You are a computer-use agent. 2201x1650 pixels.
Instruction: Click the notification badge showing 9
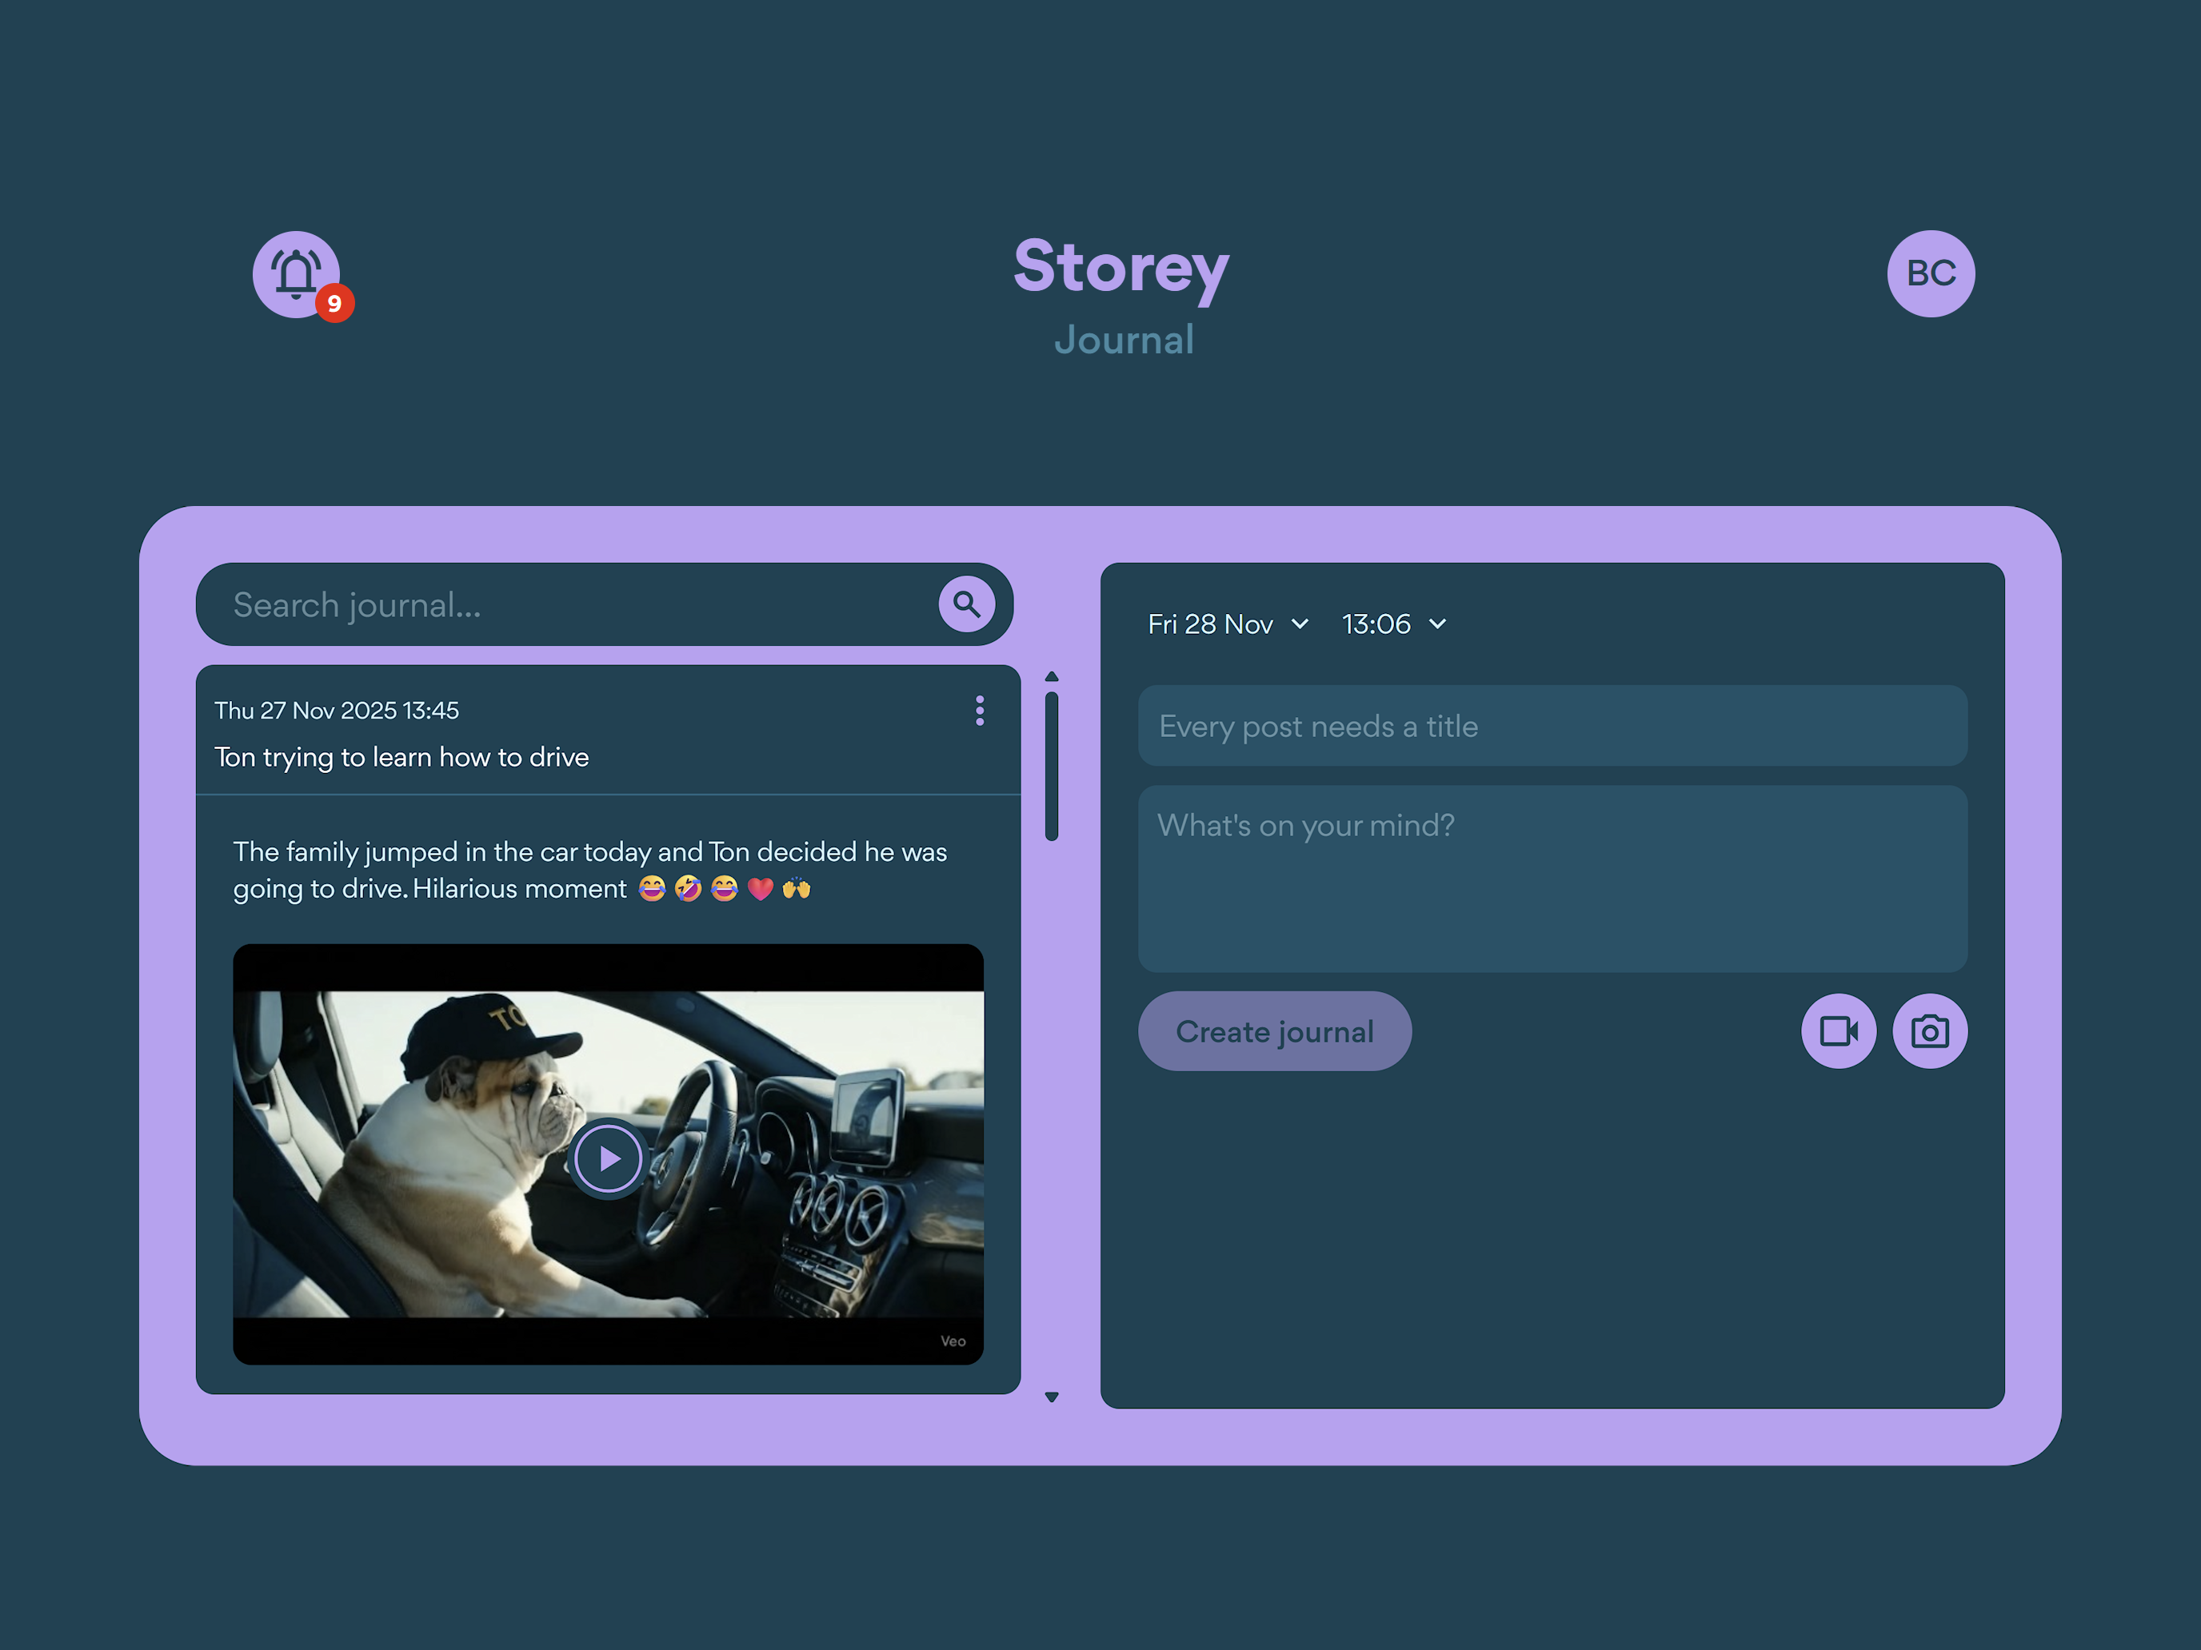(x=334, y=302)
